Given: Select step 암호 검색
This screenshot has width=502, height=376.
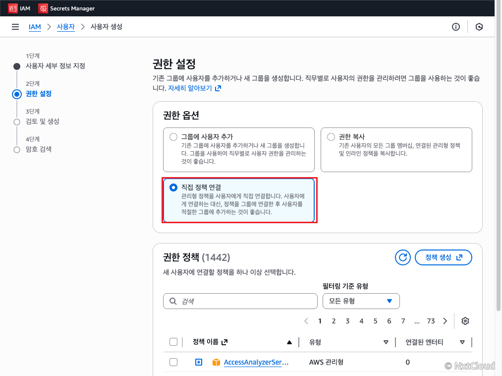Looking at the screenshot, I should 39,149.
